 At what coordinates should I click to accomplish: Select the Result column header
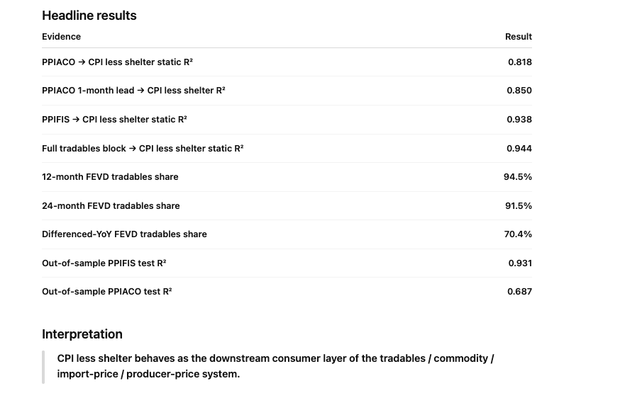(x=518, y=37)
